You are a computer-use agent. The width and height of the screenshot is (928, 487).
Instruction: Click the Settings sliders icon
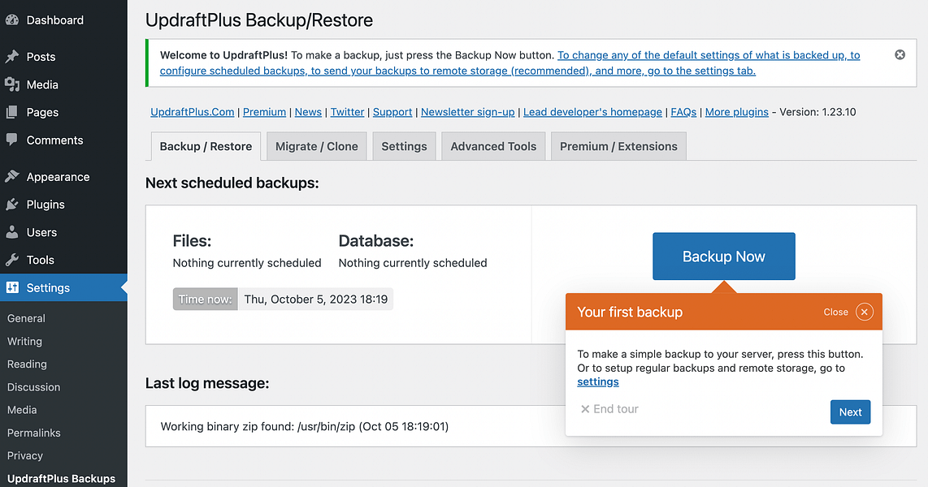point(13,287)
